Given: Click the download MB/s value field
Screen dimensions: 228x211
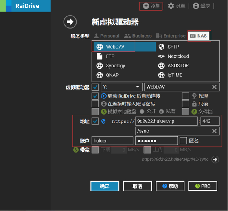Looking at the screenshot, I should pyautogui.click(x=119, y=150).
